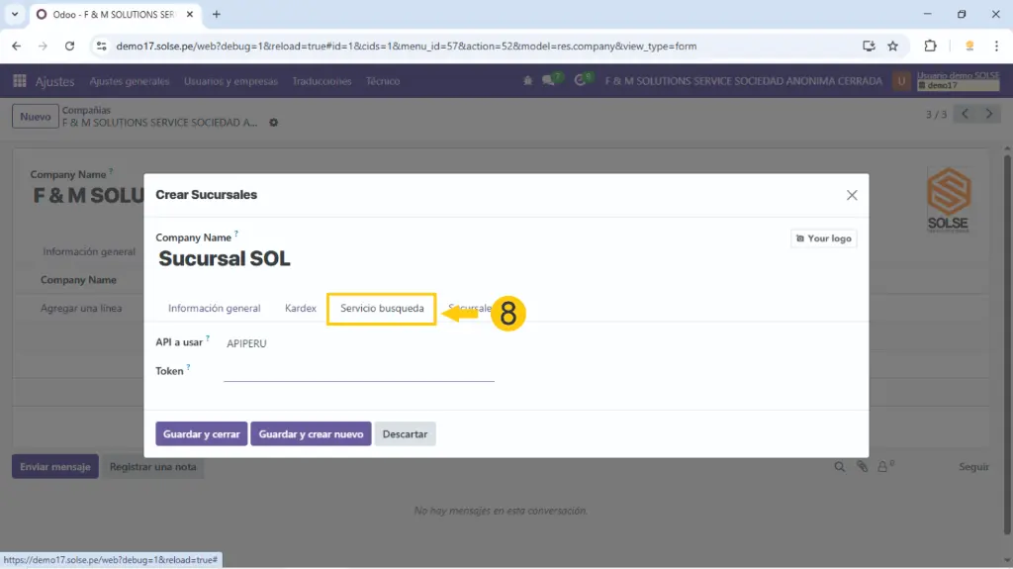Close the Crear Sucursales dialog
Screen dimensions: 1013x569
pyautogui.click(x=852, y=195)
